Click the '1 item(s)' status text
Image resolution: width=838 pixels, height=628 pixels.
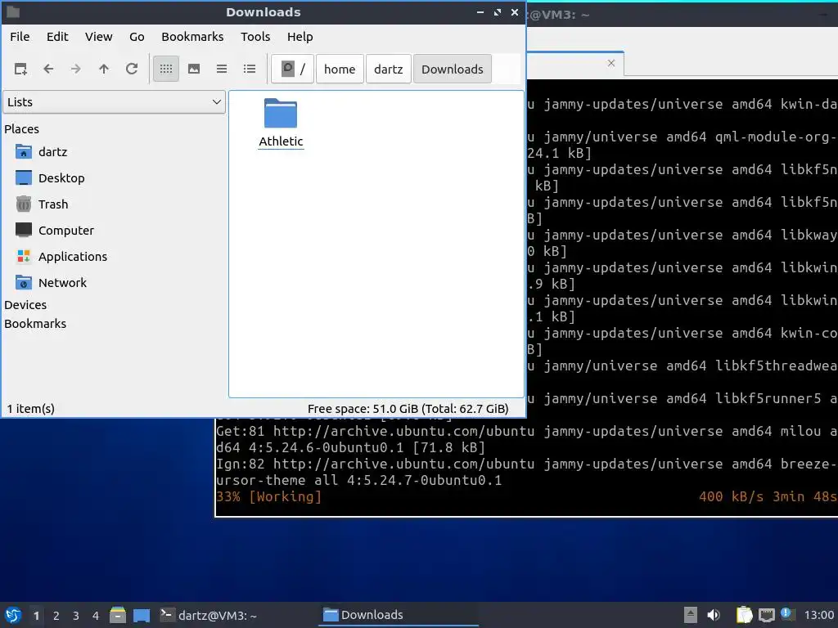(31, 409)
